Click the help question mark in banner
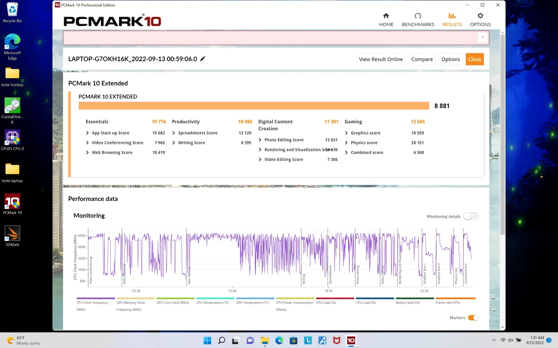The height and width of the screenshot is (348, 558). coord(482,38)
